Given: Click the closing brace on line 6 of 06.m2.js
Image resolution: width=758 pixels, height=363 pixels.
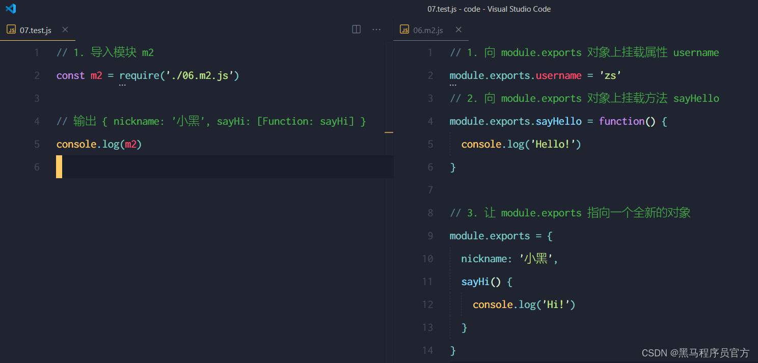Looking at the screenshot, I should click(453, 167).
